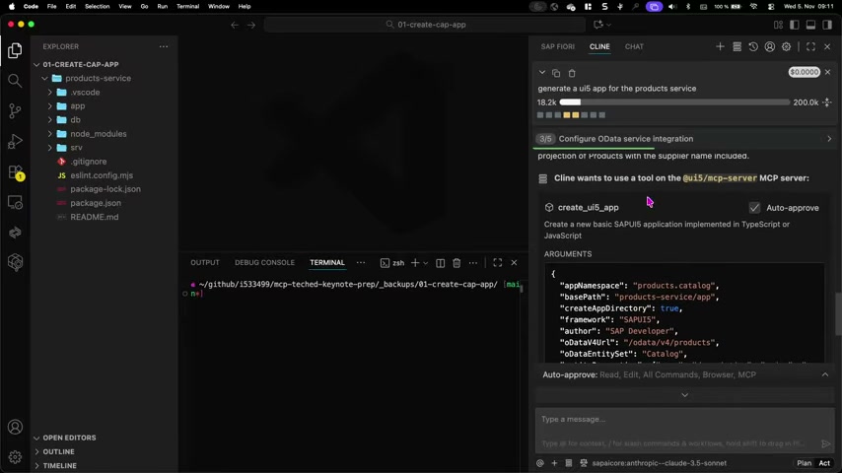Toggle Auto-approve checkbox for create_ui5_app

tap(754, 208)
